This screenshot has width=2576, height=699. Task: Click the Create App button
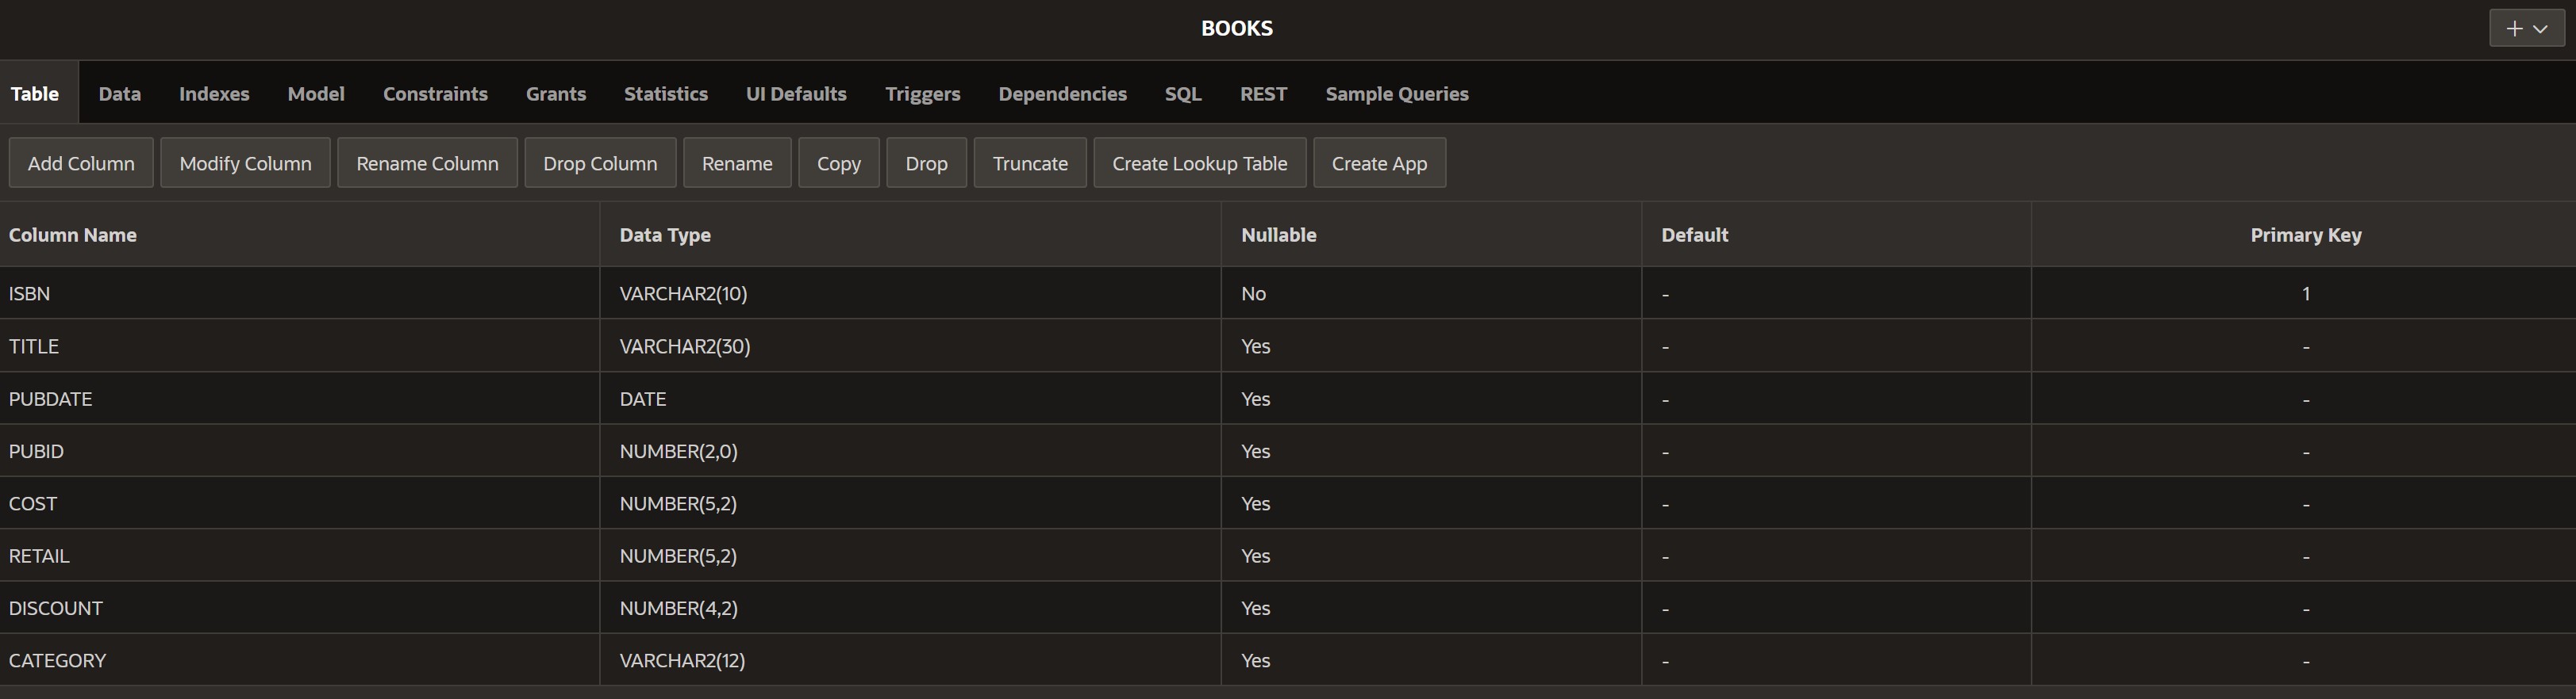(x=1379, y=162)
